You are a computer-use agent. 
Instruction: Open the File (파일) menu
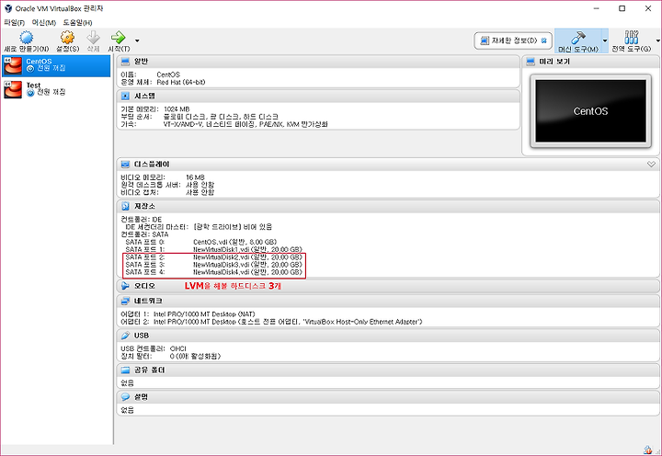(15, 22)
